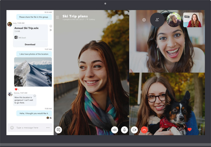Open the emoji picker in message box

coord(12,128)
